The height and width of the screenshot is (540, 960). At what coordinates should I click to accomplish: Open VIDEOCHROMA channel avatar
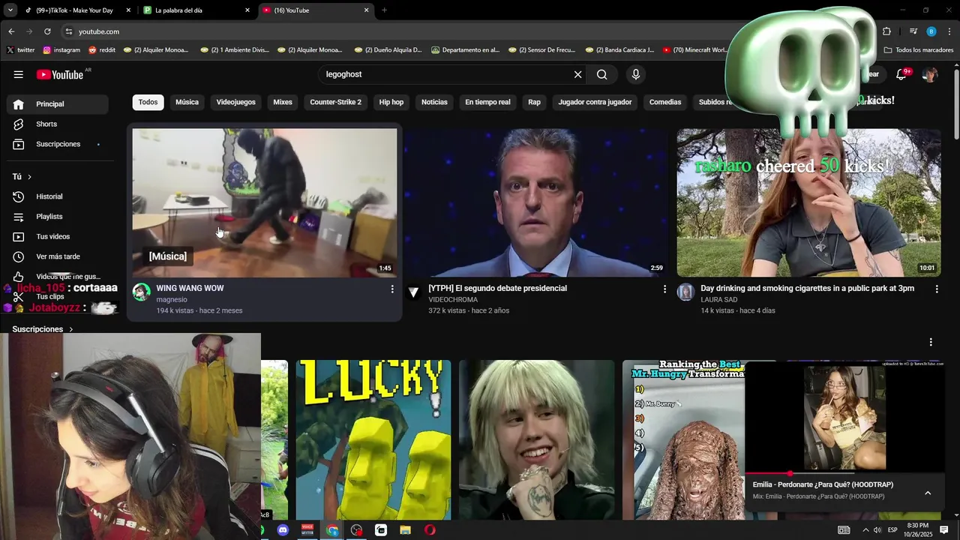coord(413,292)
